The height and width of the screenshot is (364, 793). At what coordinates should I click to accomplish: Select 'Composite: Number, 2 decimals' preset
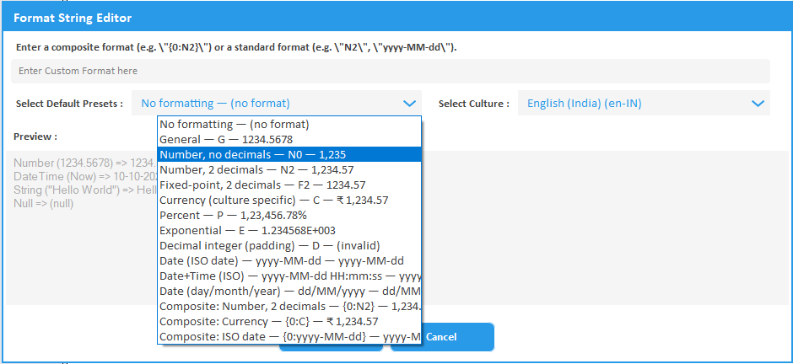pyautogui.click(x=289, y=306)
